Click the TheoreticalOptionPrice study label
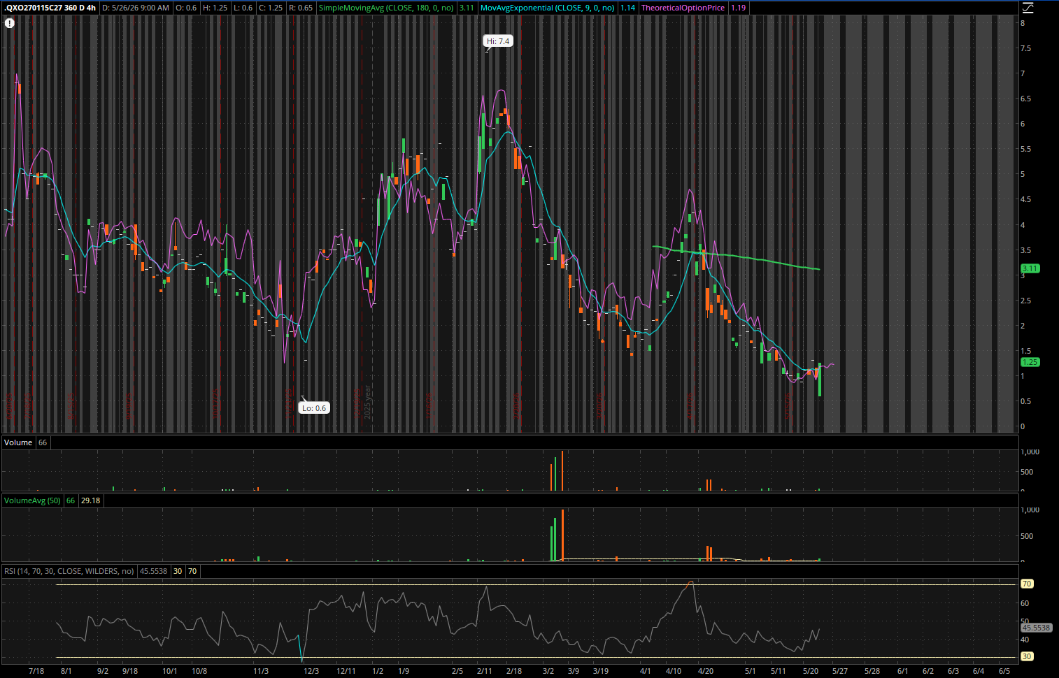This screenshot has height=678, width=1059. tap(683, 8)
